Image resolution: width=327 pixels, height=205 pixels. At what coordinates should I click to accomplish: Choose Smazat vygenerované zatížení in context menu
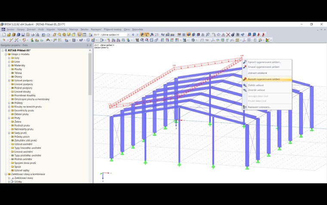267,67
